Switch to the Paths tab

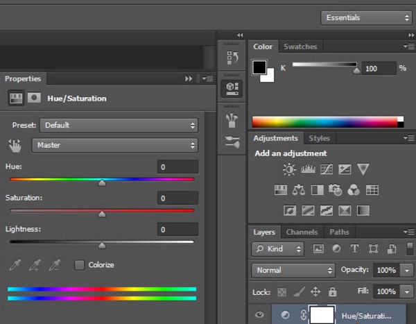[339, 232]
